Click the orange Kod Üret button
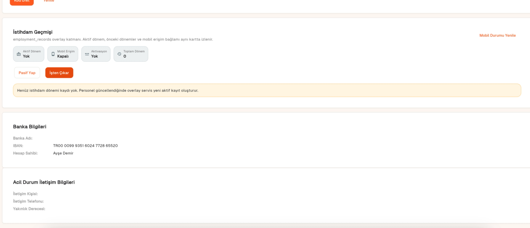The height and width of the screenshot is (228, 530). 22,2
